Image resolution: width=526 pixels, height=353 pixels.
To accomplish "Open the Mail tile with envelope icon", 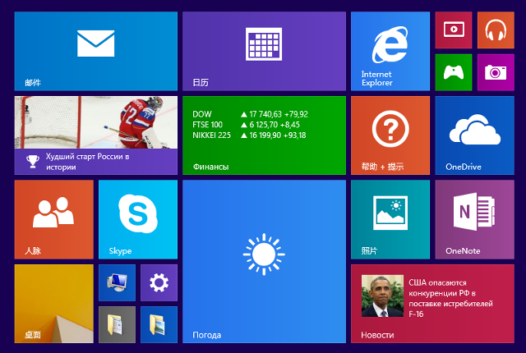I will 96,51.
